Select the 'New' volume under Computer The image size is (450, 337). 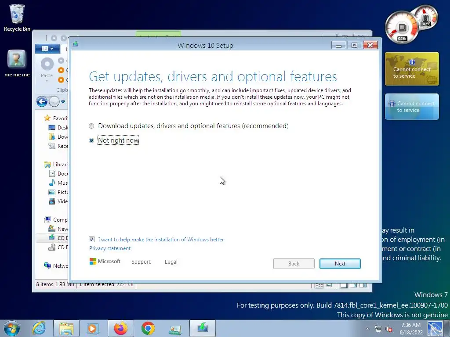click(x=58, y=229)
